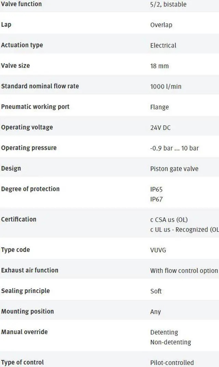The width and height of the screenshot is (219, 367).
Task: Click the Standard nominal flow rate label
Action: click(40, 86)
